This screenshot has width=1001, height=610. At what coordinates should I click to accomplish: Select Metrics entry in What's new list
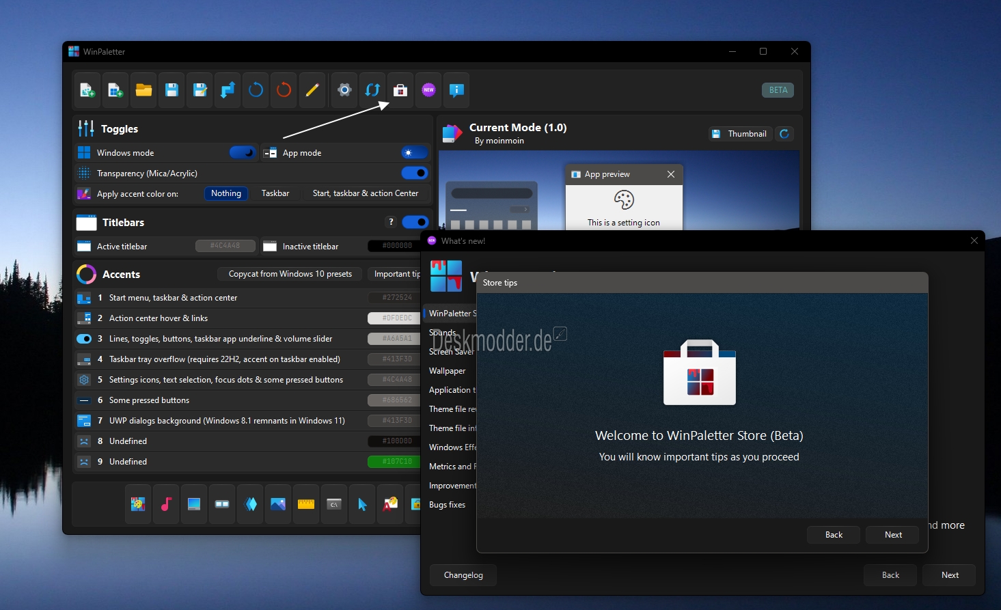click(451, 467)
